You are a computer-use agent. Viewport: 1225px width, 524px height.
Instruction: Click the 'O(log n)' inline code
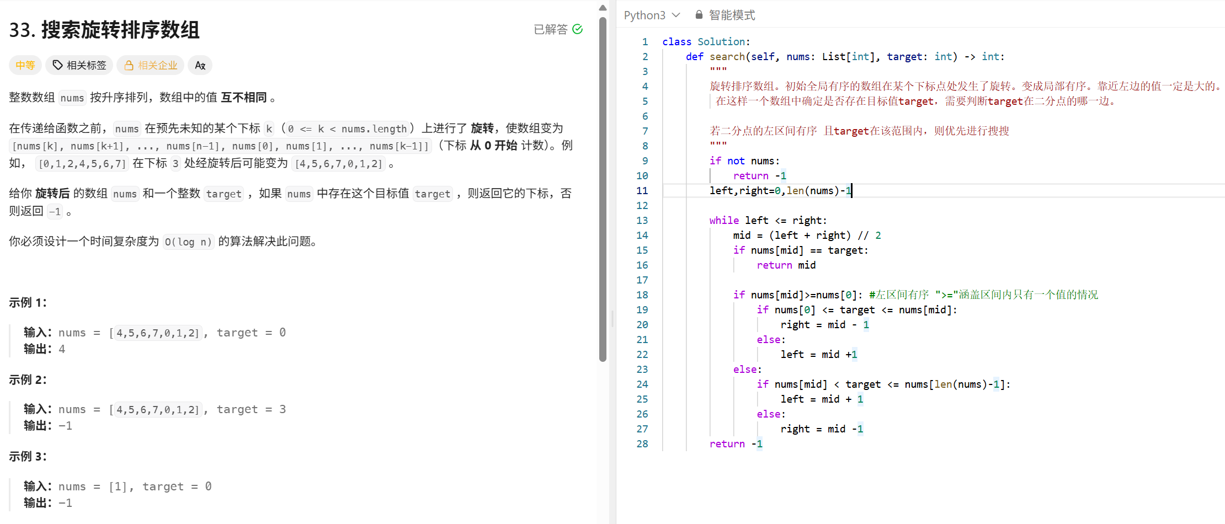(x=188, y=242)
